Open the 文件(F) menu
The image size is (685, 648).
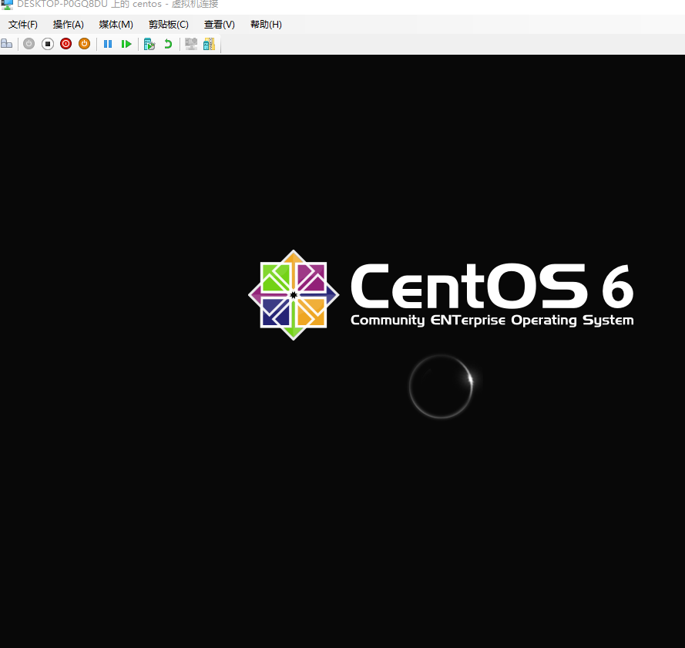[x=23, y=25]
